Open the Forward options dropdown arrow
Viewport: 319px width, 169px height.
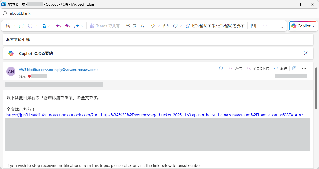[x=82, y=26]
